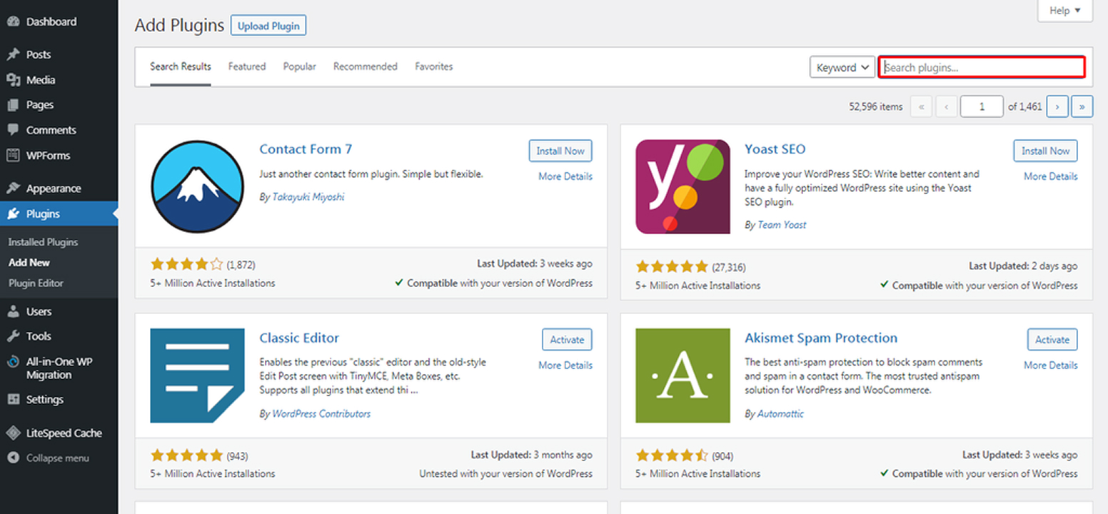Open the Tools wrench icon

pyautogui.click(x=14, y=336)
